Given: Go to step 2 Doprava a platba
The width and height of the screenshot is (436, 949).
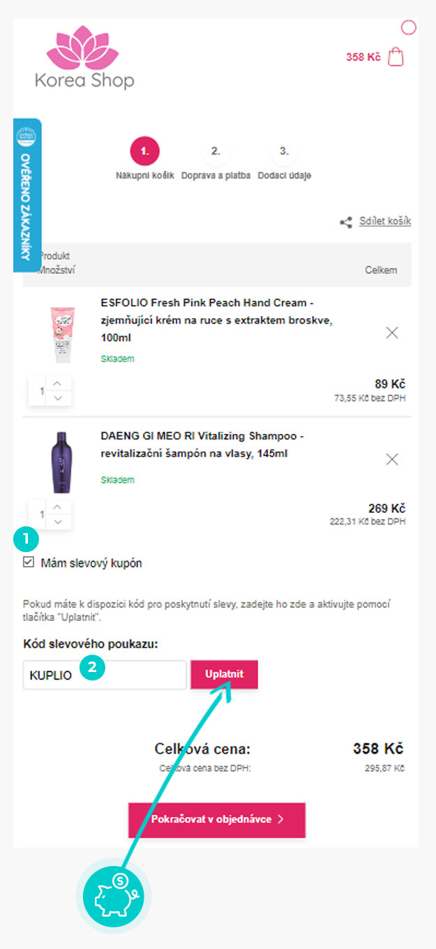Looking at the screenshot, I should [x=216, y=151].
